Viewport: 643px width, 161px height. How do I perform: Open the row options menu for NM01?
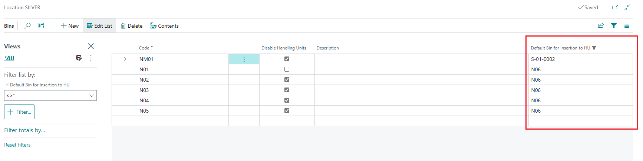(x=244, y=59)
